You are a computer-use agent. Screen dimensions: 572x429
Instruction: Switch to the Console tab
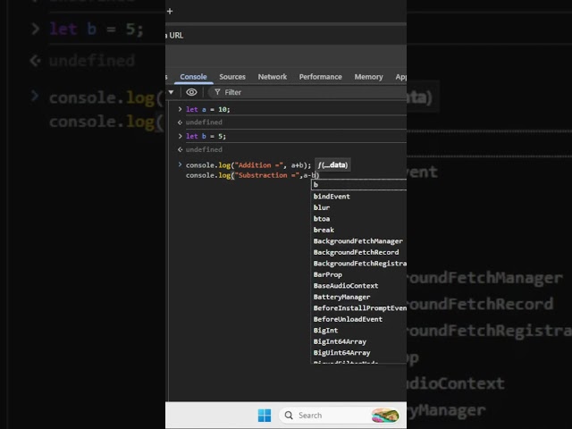pos(193,77)
